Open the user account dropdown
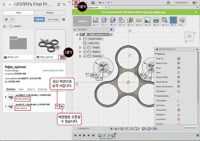Image resolution: width=200 pixels, height=141 pixels. [x=181, y=3]
